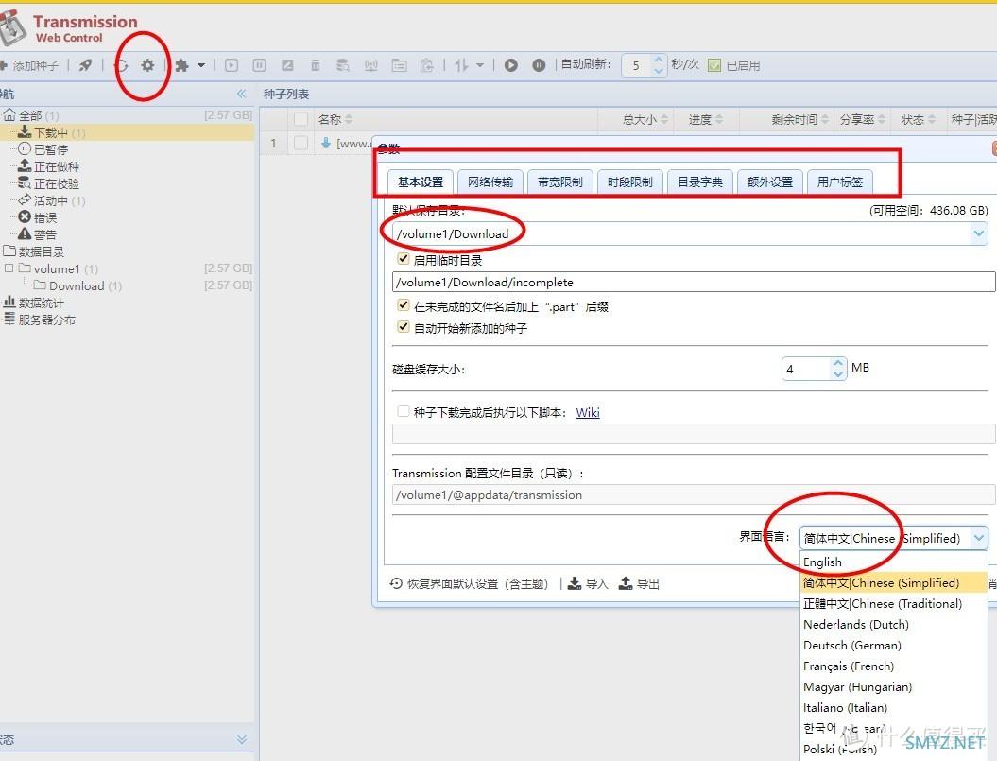Click the change data folder icon
Screen dimensions: 997x761
(x=400, y=65)
